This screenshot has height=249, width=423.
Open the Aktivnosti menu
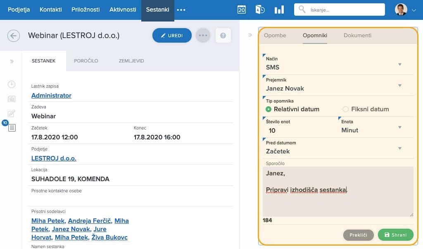pos(123,10)
